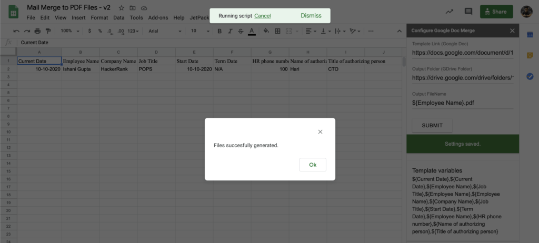
Task: Click the Template Link input field
Action: (x=462, y=53)
